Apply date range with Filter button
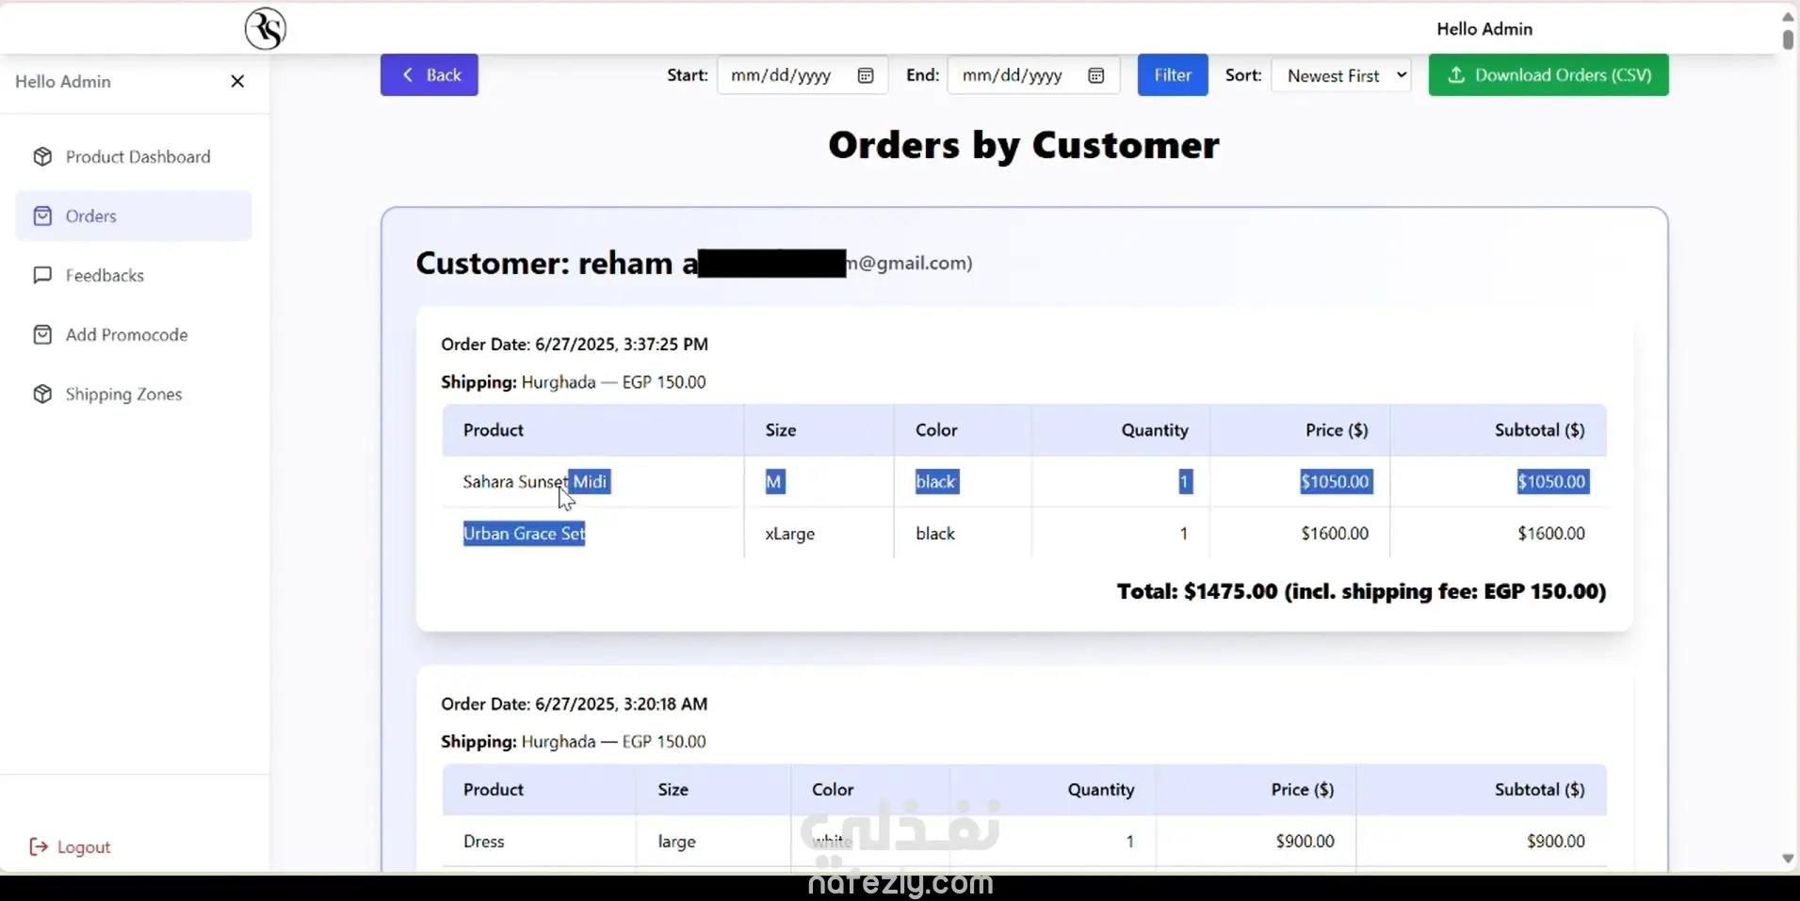The height and width of the screenshot is (901, 1800). pos(1173,75)
